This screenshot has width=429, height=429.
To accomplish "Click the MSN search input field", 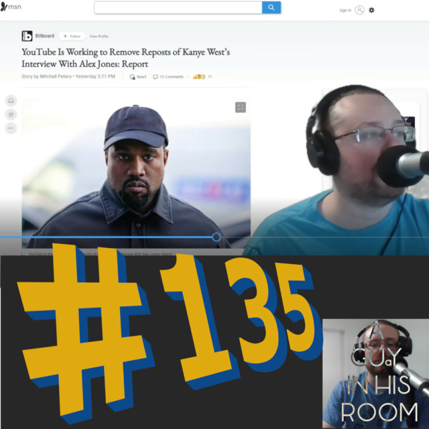I will pos(178,8).
